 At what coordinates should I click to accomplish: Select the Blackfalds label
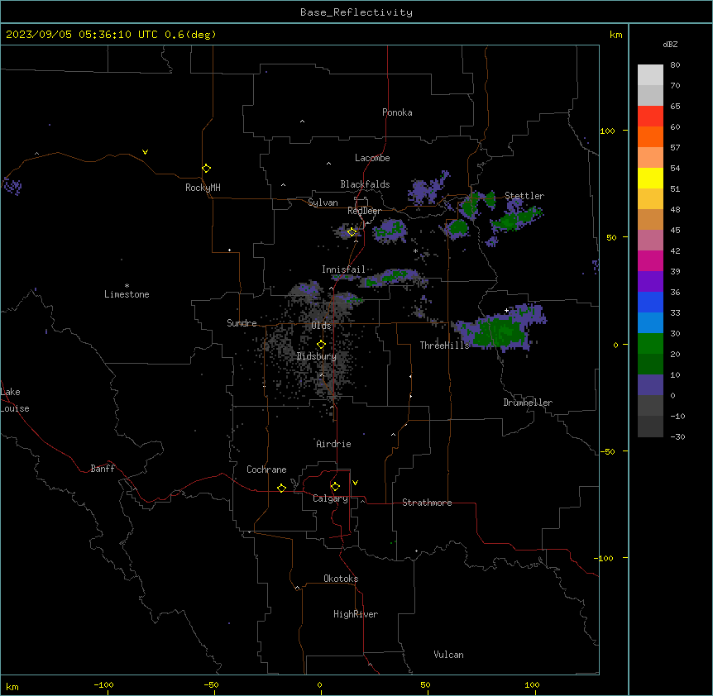(x=365, y=184)
